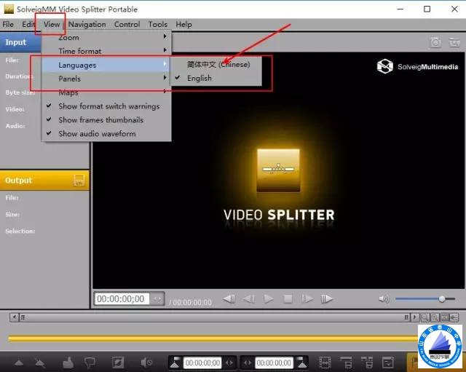
Task: Click the snapshot camera icon above the video
Action: [x=435, y=43]
